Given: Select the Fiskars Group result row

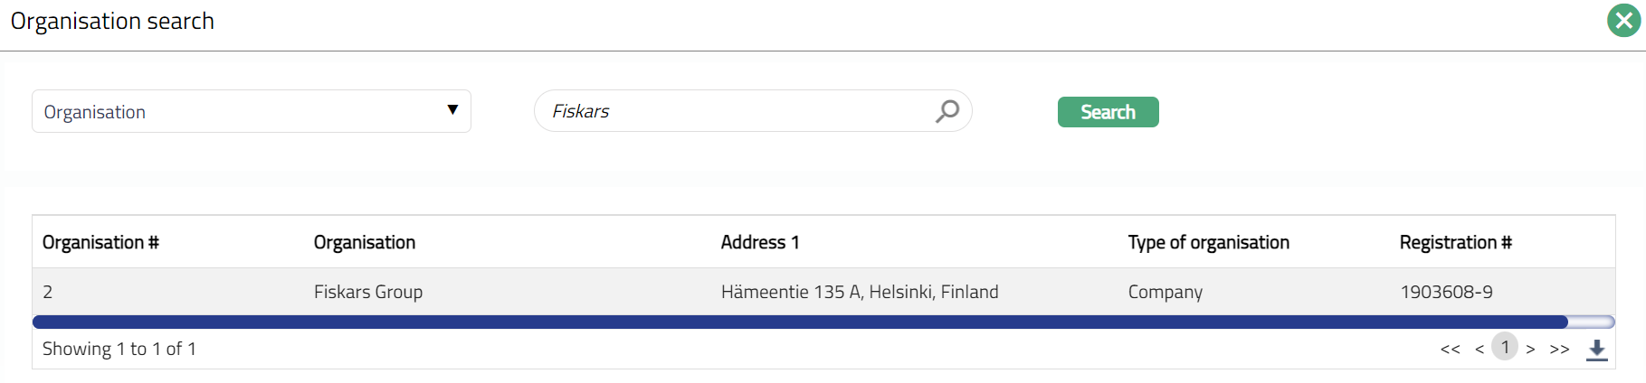Looking at the screenshot, I should coord(368,292).
